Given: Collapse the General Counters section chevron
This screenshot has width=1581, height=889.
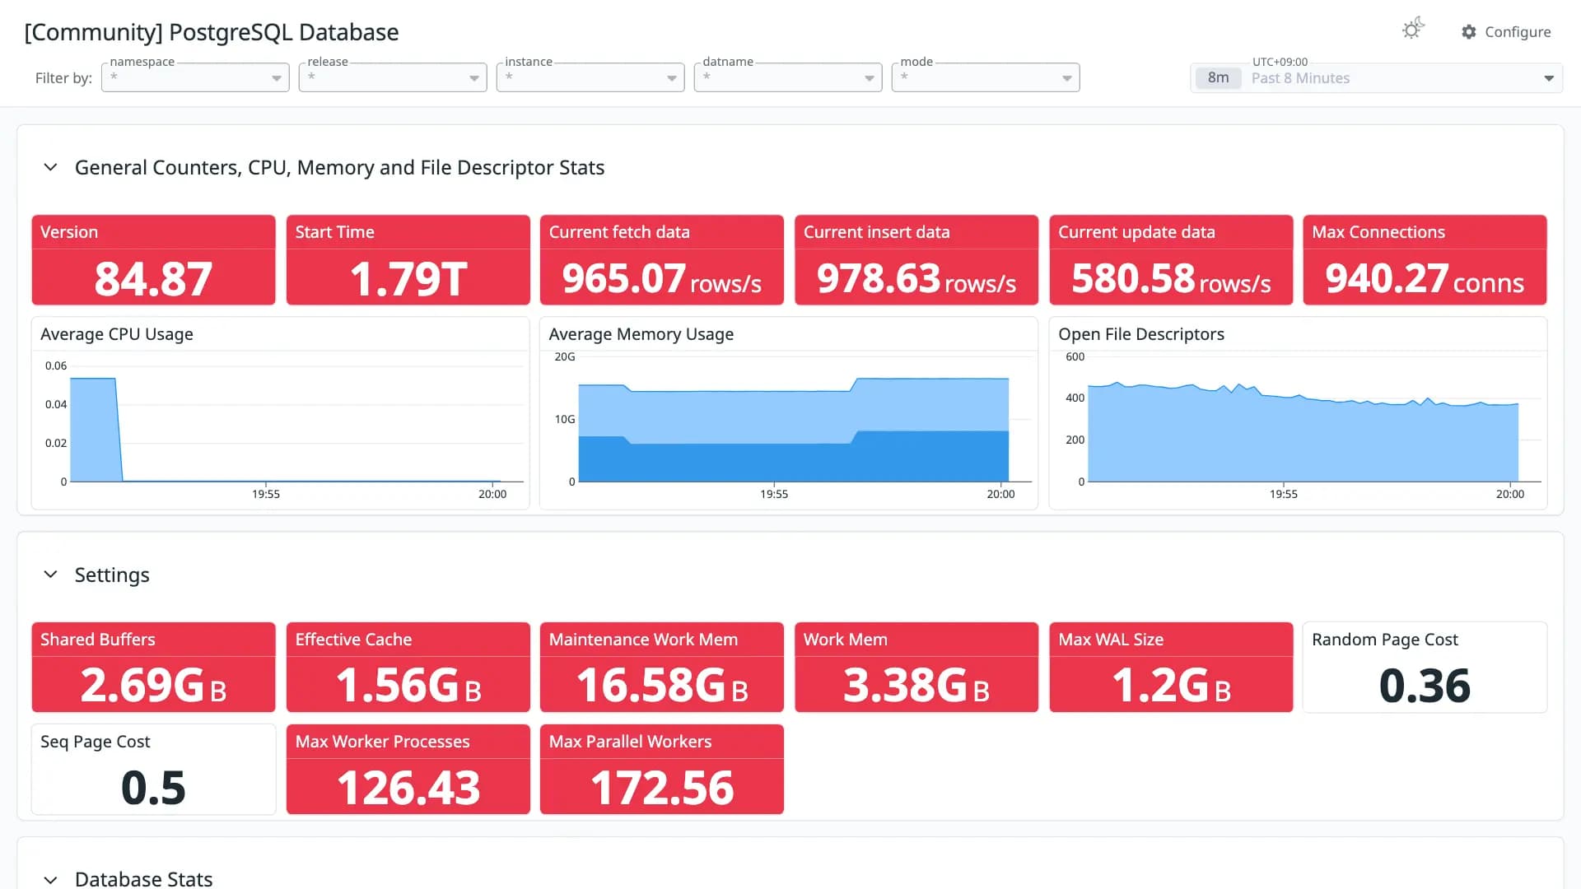Looking at the screenshot, I should [50, 167].
